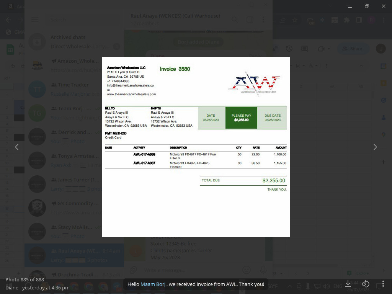Go to the next photo in the viewer
The width and height of the screenshot is (392, 294).
375,147
